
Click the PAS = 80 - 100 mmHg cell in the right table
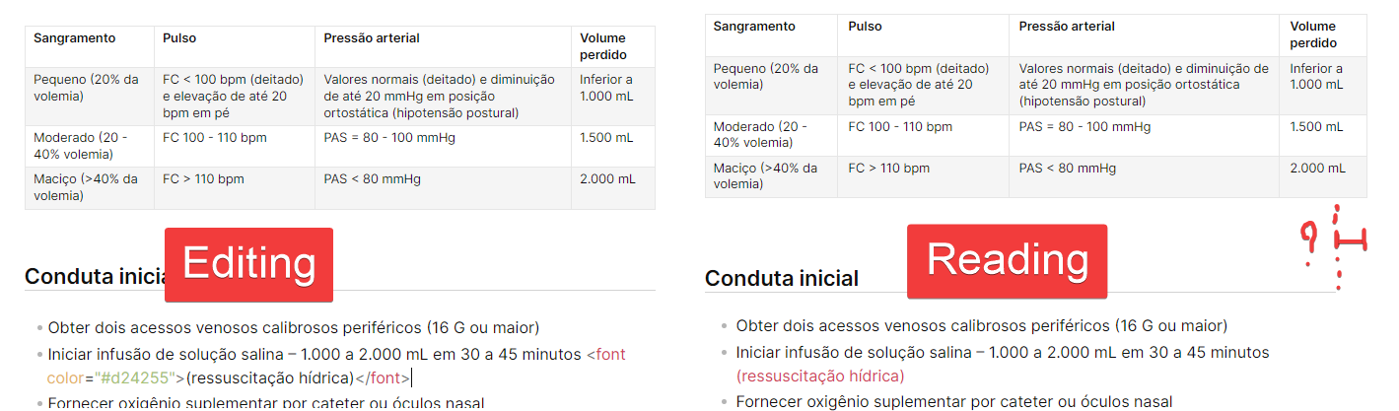[1084, 127]
